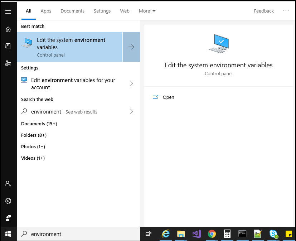Image resolution: width=296 pixels, height=241 pixels.
Task: Switch to the Web tab
Action: (x=125, y=11)
